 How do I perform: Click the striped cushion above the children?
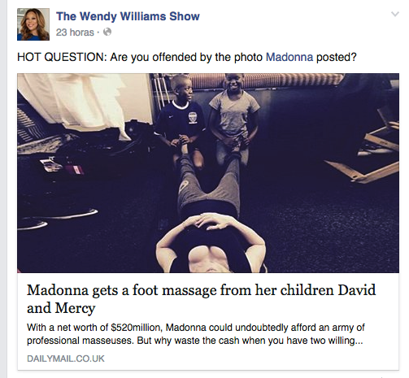266,80
